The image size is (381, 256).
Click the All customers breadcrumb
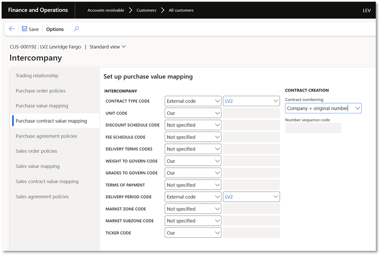tap(181, 10)
